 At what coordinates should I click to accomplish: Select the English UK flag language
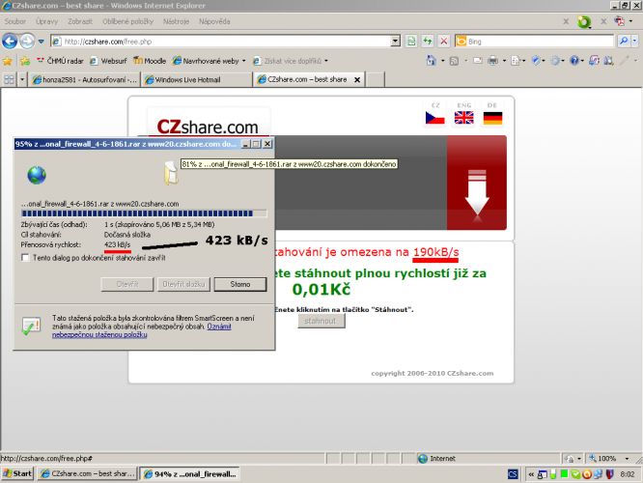(x=464, y=118)
